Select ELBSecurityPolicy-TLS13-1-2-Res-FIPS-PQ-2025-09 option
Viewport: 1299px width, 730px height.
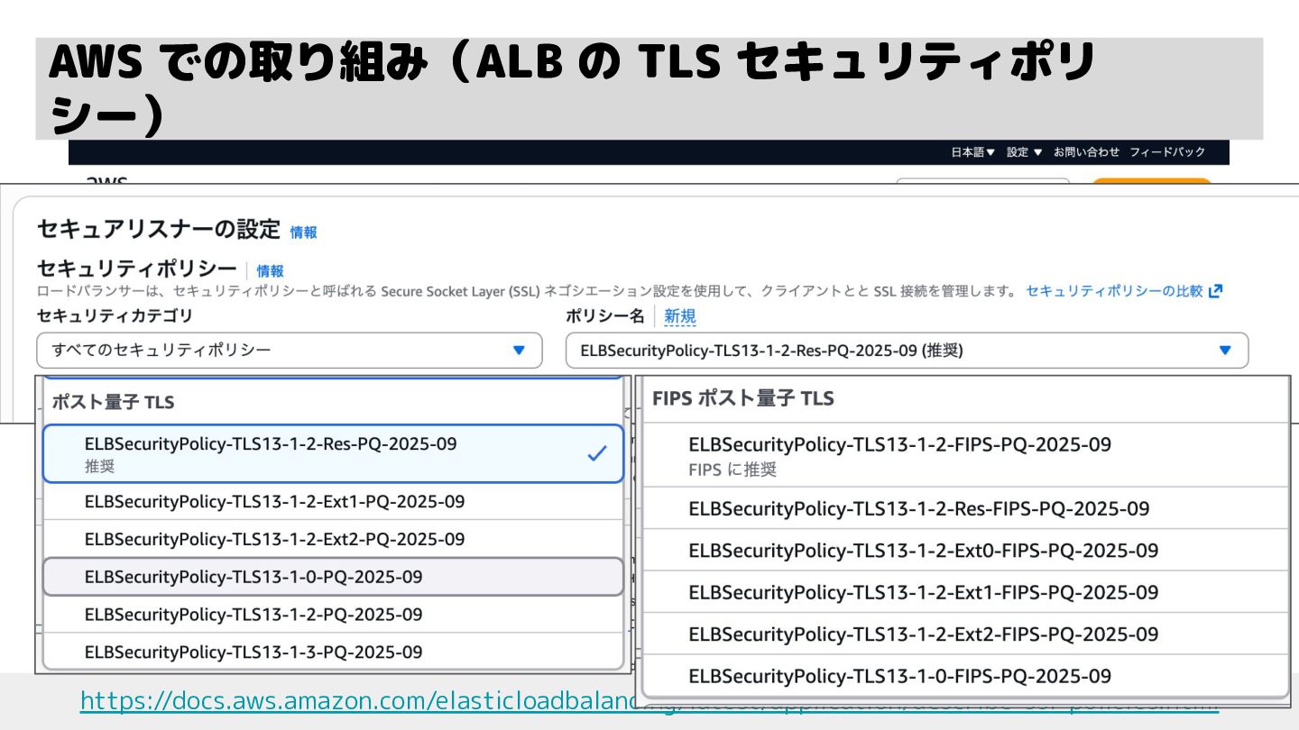[x=964, y=508]
